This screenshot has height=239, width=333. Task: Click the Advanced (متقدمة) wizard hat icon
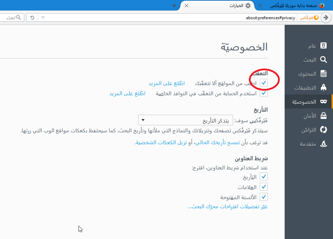324,143
